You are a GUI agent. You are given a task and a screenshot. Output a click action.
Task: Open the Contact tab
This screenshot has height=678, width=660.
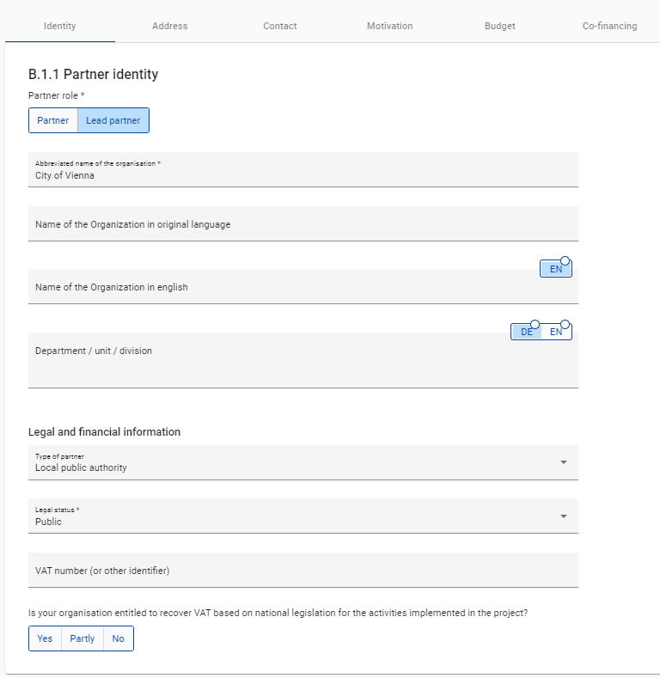[x=279, y=26]
